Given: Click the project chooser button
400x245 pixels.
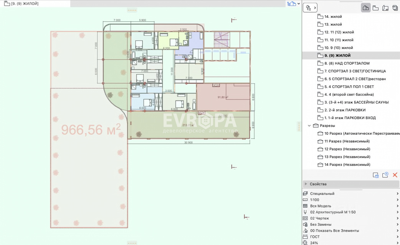Looking at the screenshot, I should coord(310,8).
